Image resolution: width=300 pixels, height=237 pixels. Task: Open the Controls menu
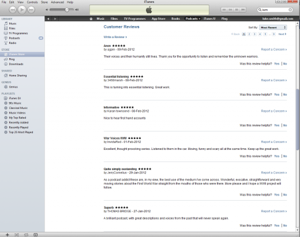coord(32,2)
